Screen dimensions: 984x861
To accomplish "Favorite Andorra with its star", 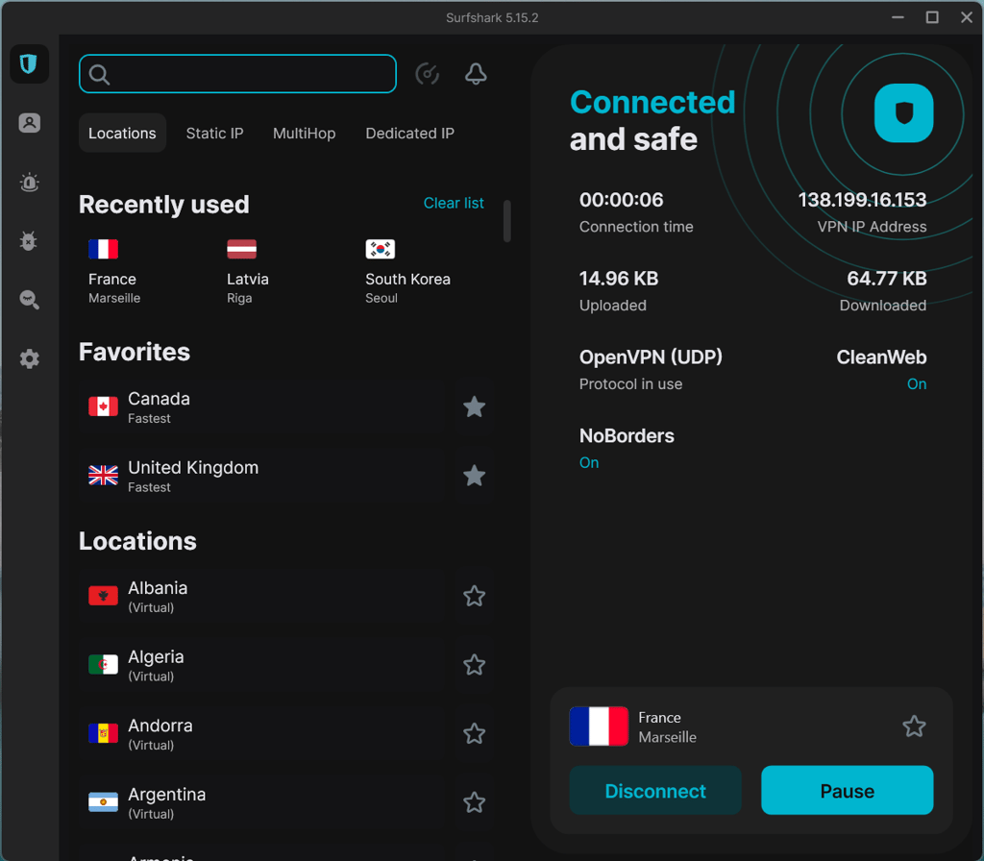I will pyautogui.click(x=475, y=733).
